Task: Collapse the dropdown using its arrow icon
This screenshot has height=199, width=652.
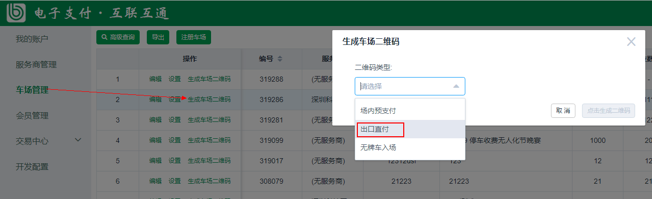Action: 456,87
